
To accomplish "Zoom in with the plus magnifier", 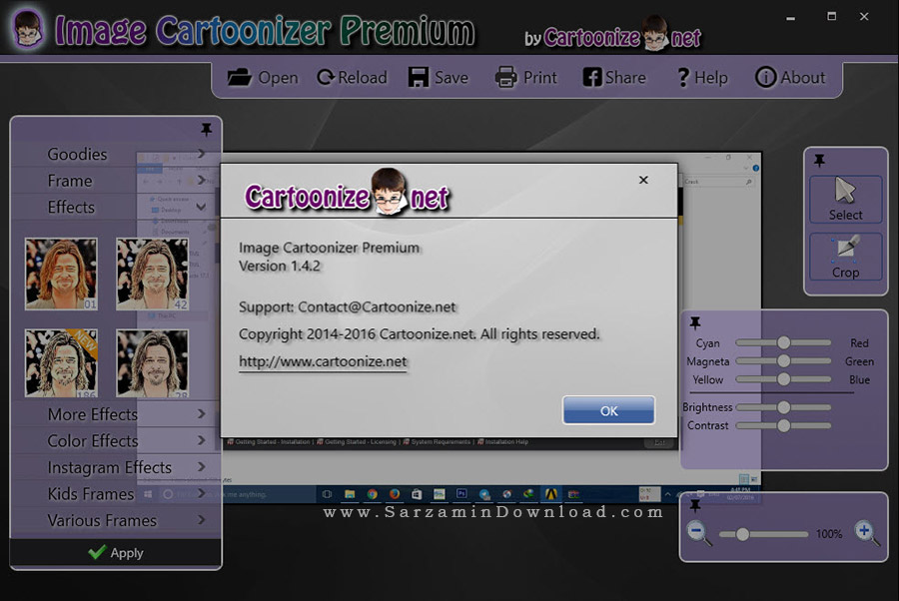I will point(867,533).
